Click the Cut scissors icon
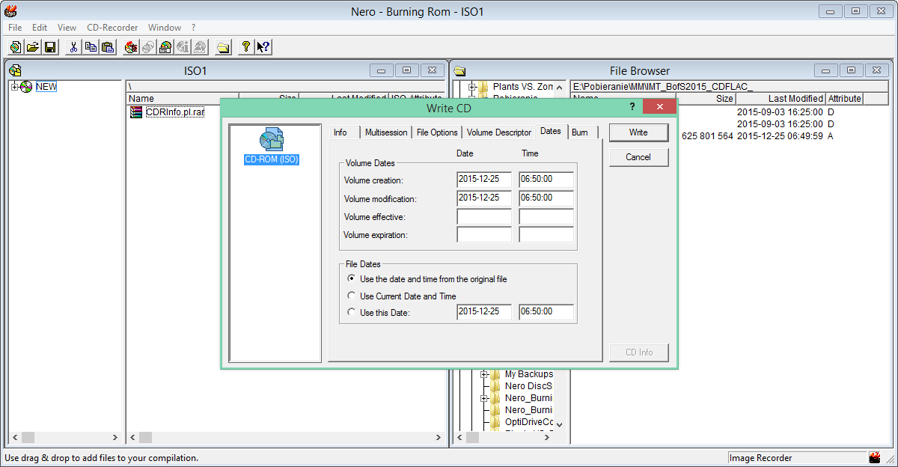898x467 pixels. click(73, 47)
